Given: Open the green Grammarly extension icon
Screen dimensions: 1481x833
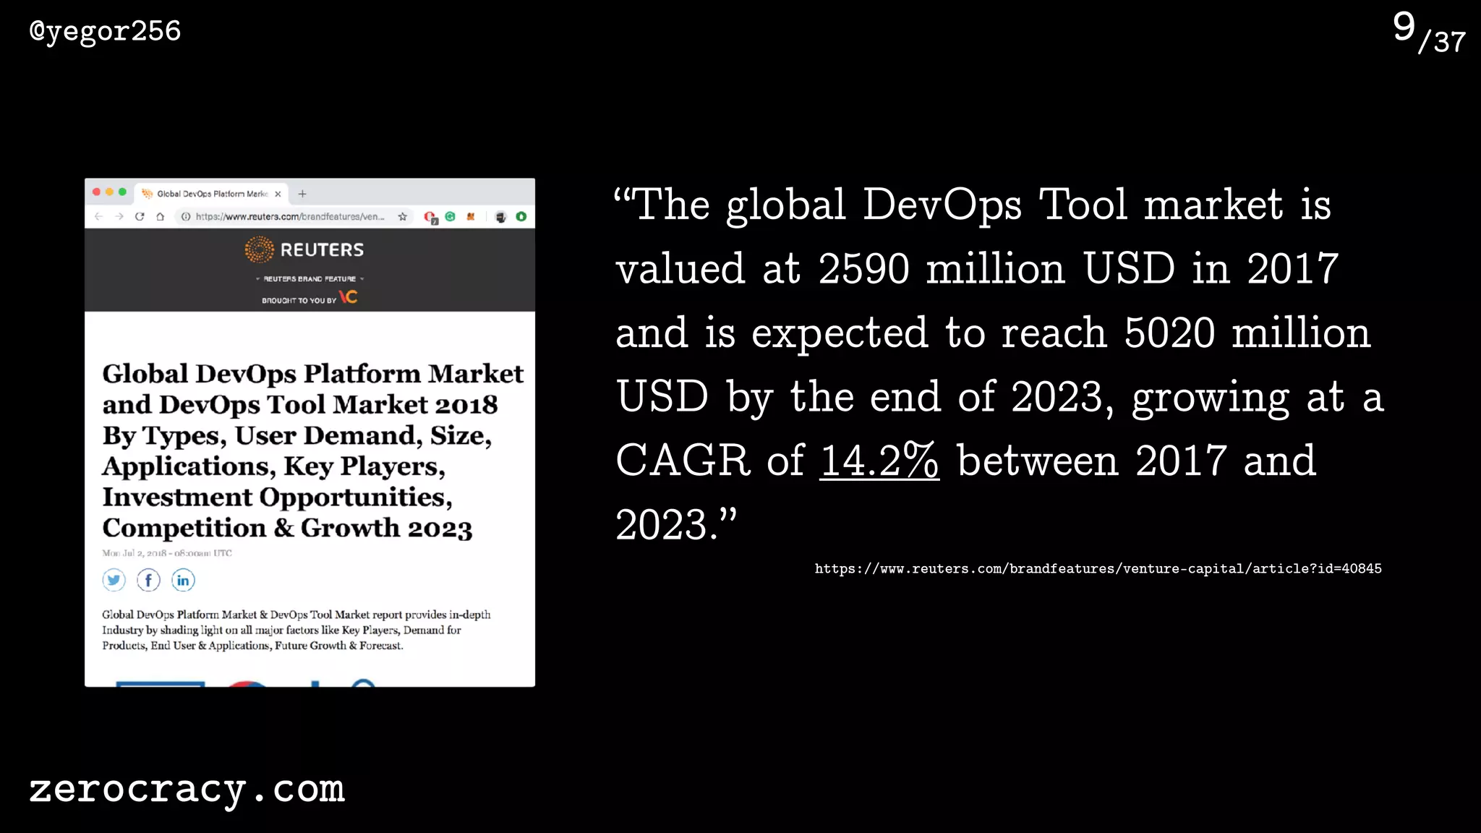Looking at the screenshot, I should coord(451,216).
